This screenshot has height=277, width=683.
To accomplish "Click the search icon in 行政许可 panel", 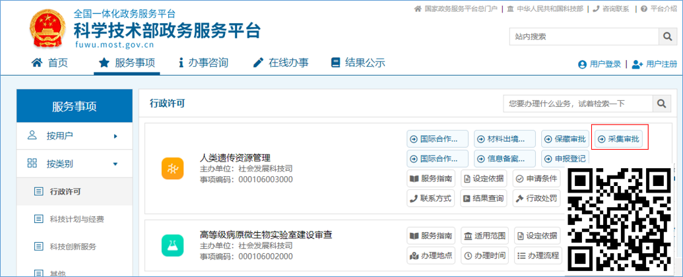I will click(661, 104).
